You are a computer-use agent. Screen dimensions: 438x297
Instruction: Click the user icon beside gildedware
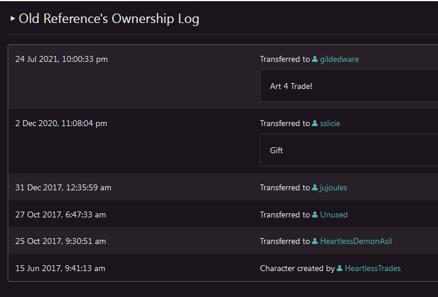pos(315,59)
